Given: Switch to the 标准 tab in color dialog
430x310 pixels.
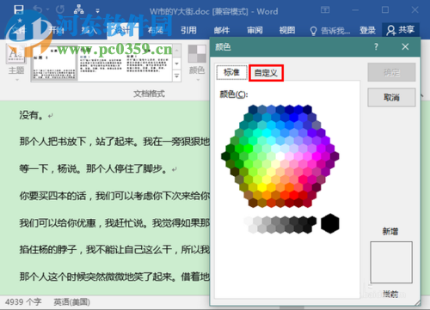Looking at the screenshot, I should pos(231,72).
